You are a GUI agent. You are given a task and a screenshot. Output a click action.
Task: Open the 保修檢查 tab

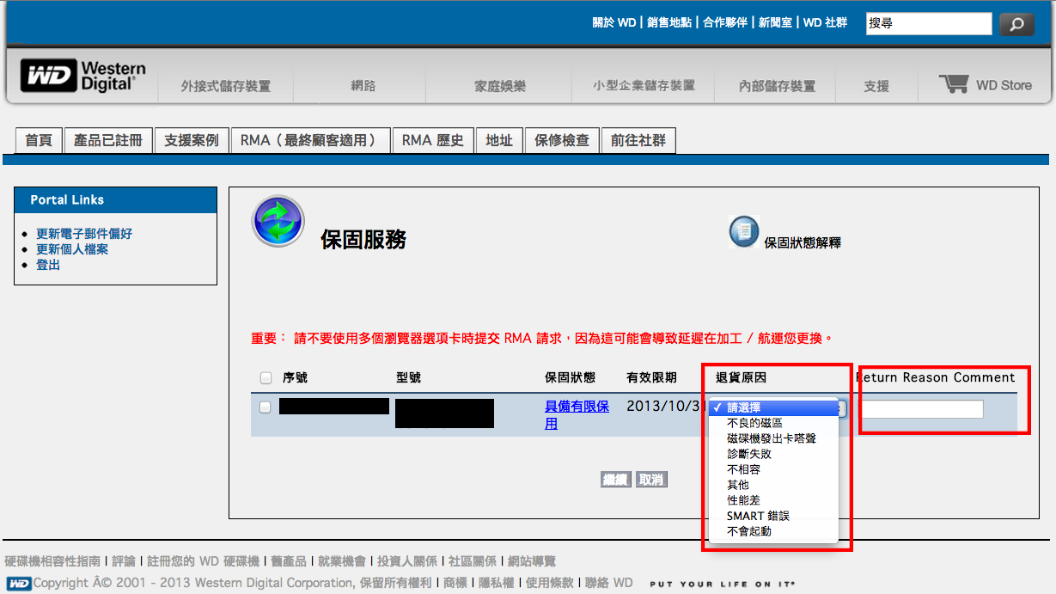(x=562, y=140)
